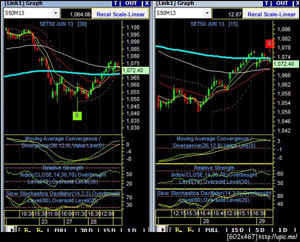Click 1,042 on right chart price scale
The width and height of the screenshot is (300, 242).
pyautogui.click(x=284, y=130)
